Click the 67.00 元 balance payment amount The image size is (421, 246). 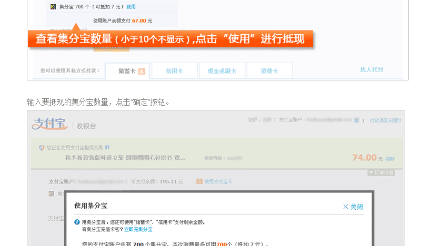coord(142,20)
